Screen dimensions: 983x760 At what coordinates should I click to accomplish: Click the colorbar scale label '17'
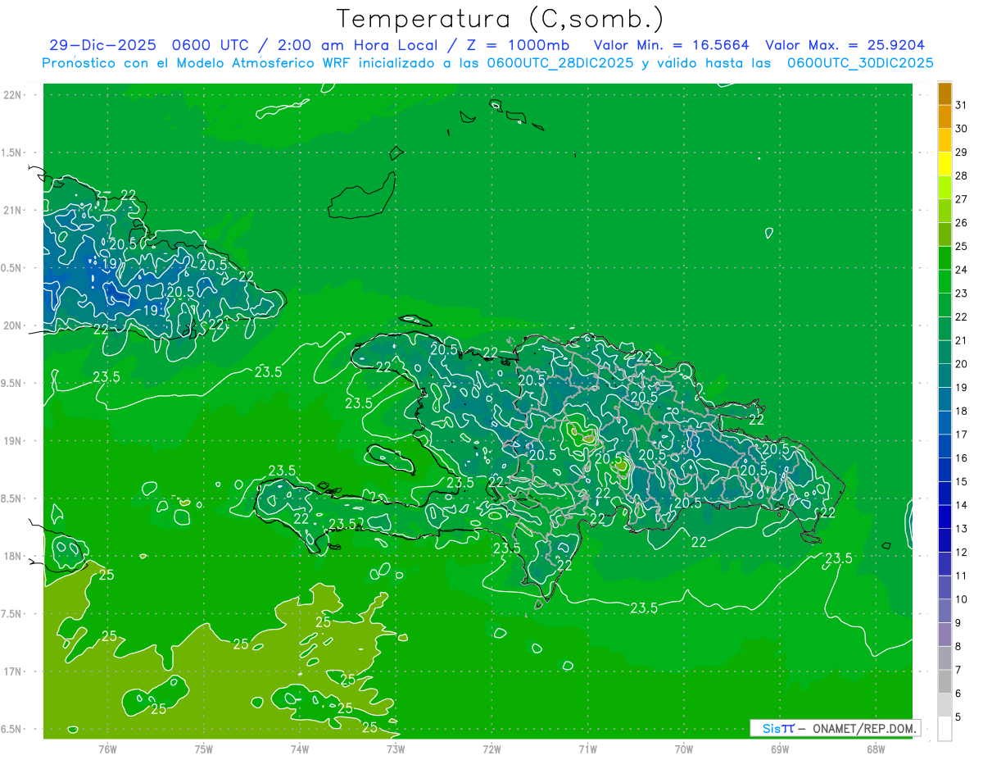961,434
